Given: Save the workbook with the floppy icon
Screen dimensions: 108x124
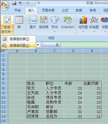Looking at the screenshot, I should point(14,3).
